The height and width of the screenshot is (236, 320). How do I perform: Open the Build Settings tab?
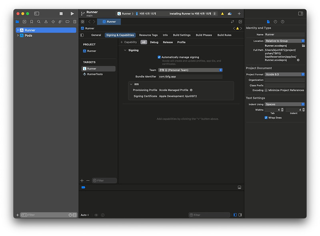pos(182,35)
